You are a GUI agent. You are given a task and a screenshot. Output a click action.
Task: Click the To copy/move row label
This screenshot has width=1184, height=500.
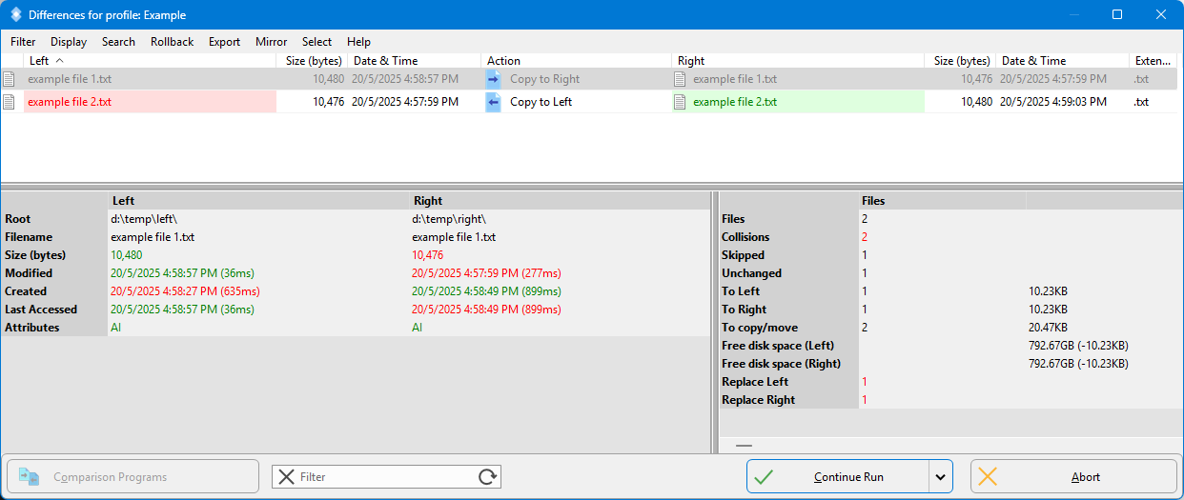760,328
